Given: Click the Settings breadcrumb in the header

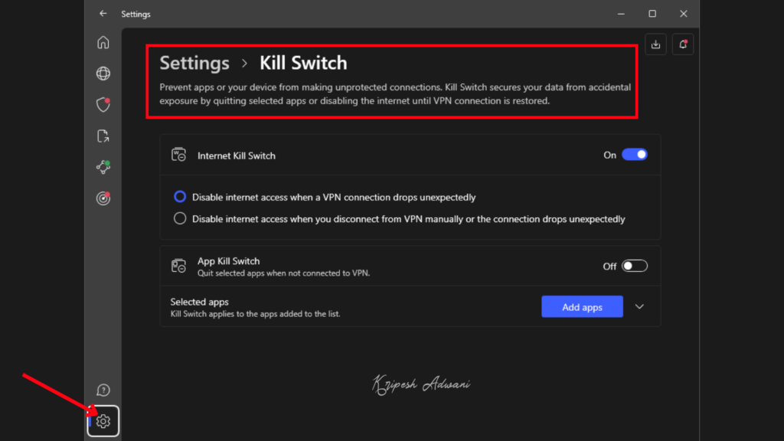Looking at the screenshot, I should point(194,63).
